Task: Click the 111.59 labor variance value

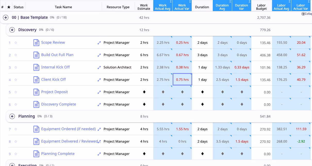Action: [x=301, y=129]
